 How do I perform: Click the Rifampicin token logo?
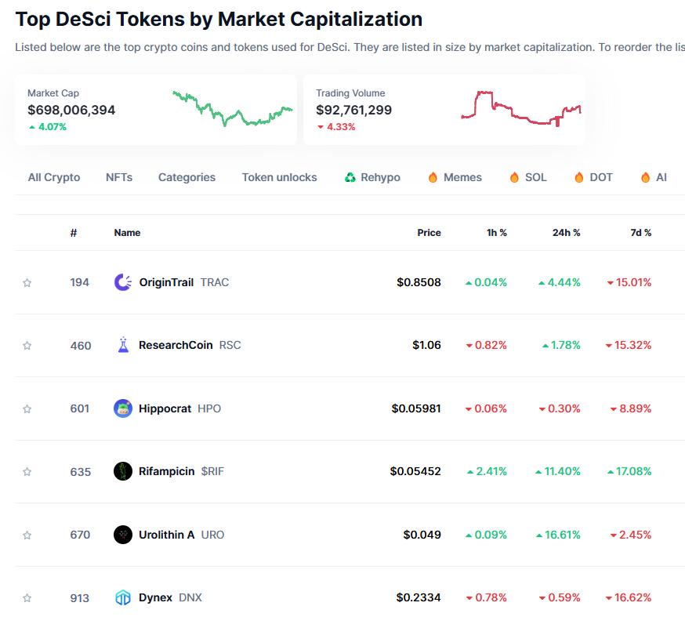point(124,471)
